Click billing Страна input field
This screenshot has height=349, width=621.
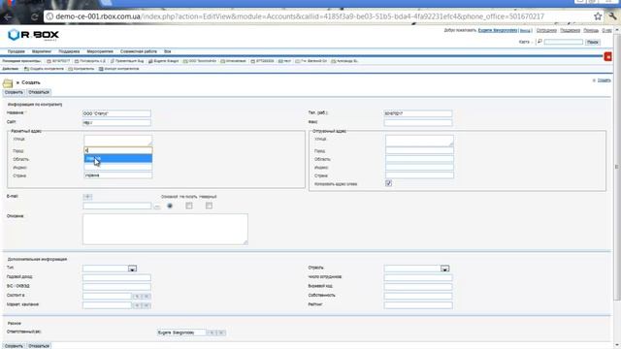coord(118,175)
